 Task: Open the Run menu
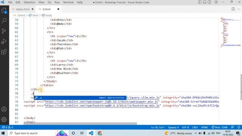coord(57,2)
